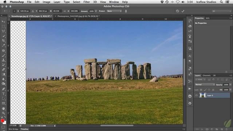This screenshot has height=131, width=233.
Task: Open the workspace switcher dropdown
Action: pos(221,11)
